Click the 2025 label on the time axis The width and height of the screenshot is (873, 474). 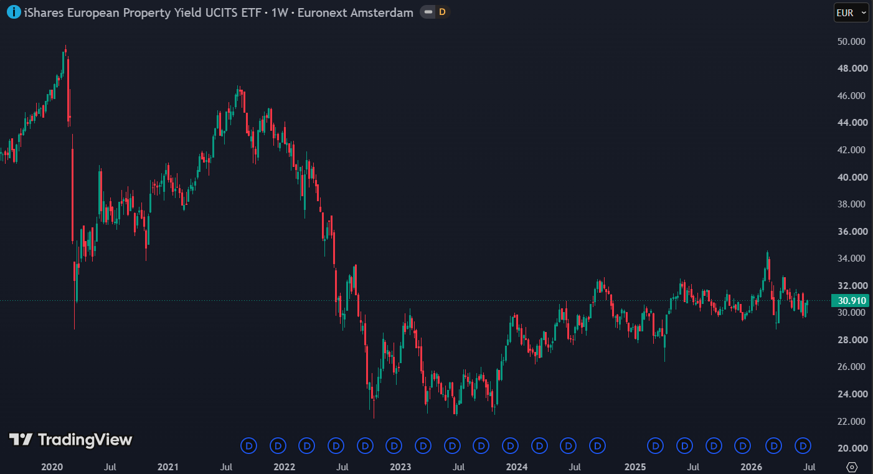pyautogui.click(x=635, y=467)
